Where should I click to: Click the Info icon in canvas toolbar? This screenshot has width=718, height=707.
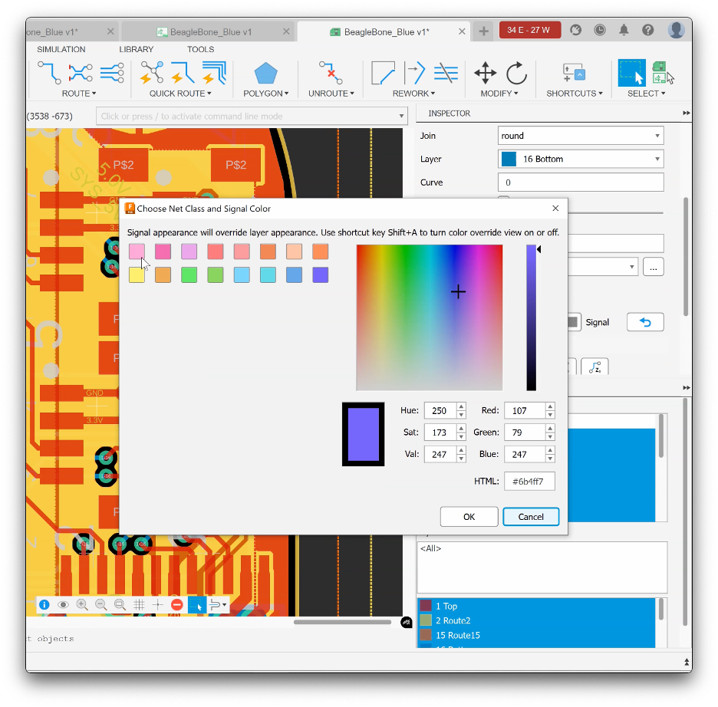(x=44, y=605)
